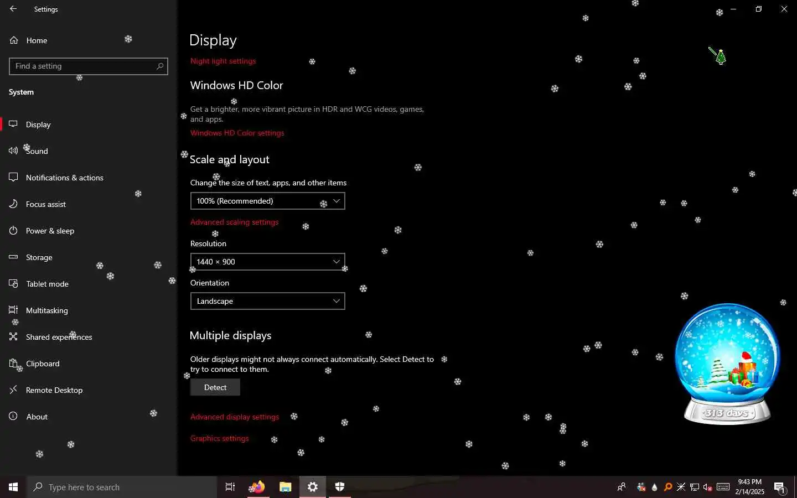Image resolution: width=797 pixels, height=498 pixels.
Task: Click the snowflake tray icon
Action: [x=681, y=487]
